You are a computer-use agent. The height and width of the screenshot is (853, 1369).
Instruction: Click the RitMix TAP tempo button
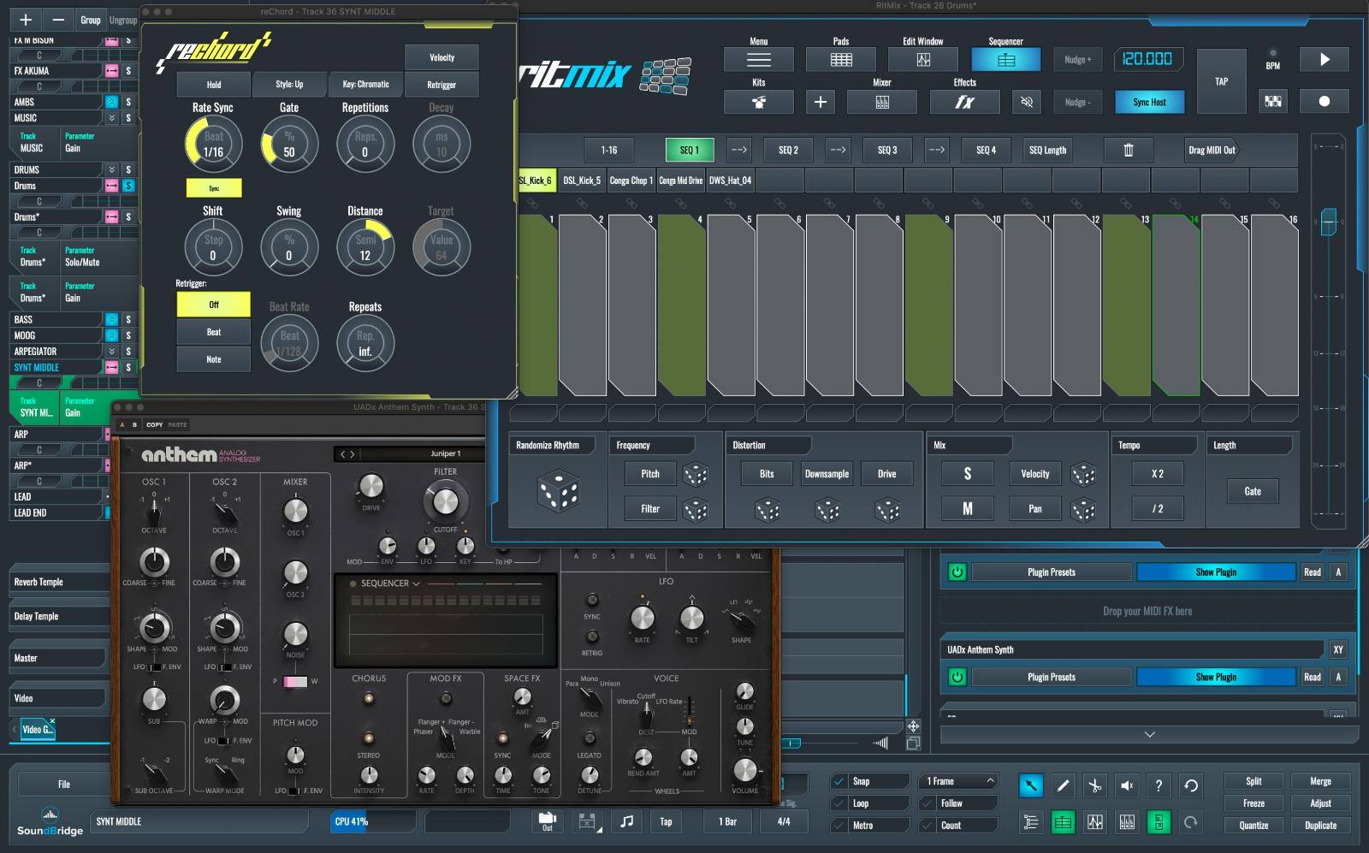coord(1221,81)
